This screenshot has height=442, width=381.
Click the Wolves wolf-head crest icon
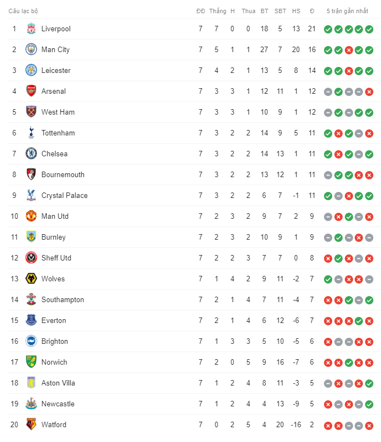[x=31, y=279]
